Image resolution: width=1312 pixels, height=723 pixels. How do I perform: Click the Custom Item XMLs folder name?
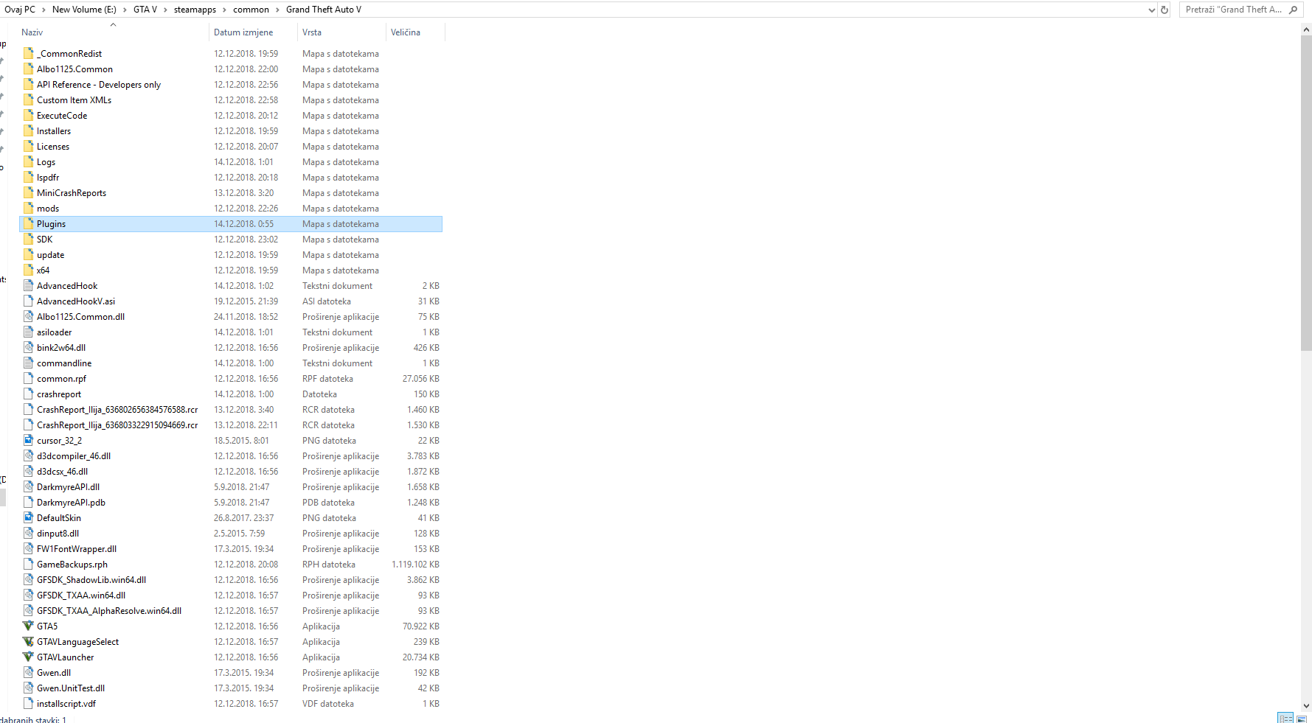point(74,100)
